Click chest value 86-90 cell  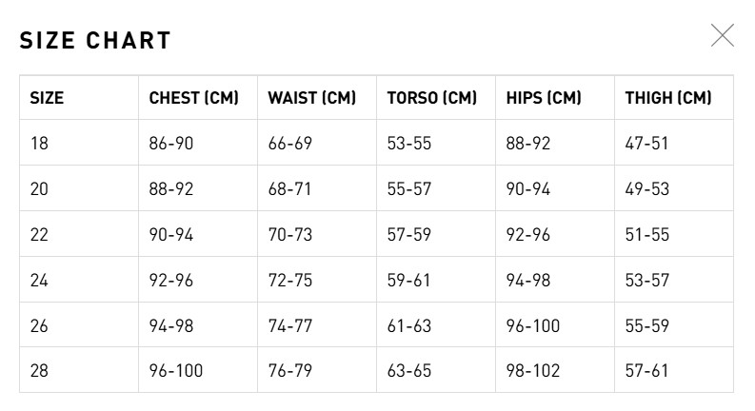coord(171,144)
